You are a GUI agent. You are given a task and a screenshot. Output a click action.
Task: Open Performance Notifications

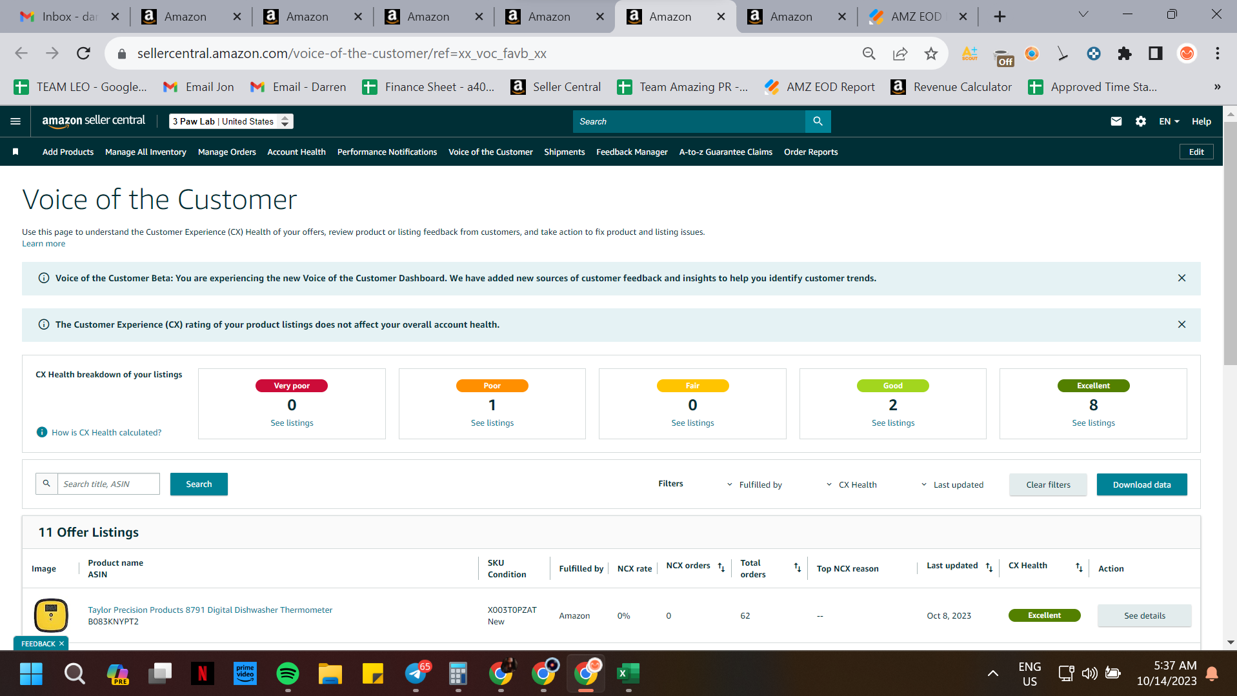pos(387,152)
